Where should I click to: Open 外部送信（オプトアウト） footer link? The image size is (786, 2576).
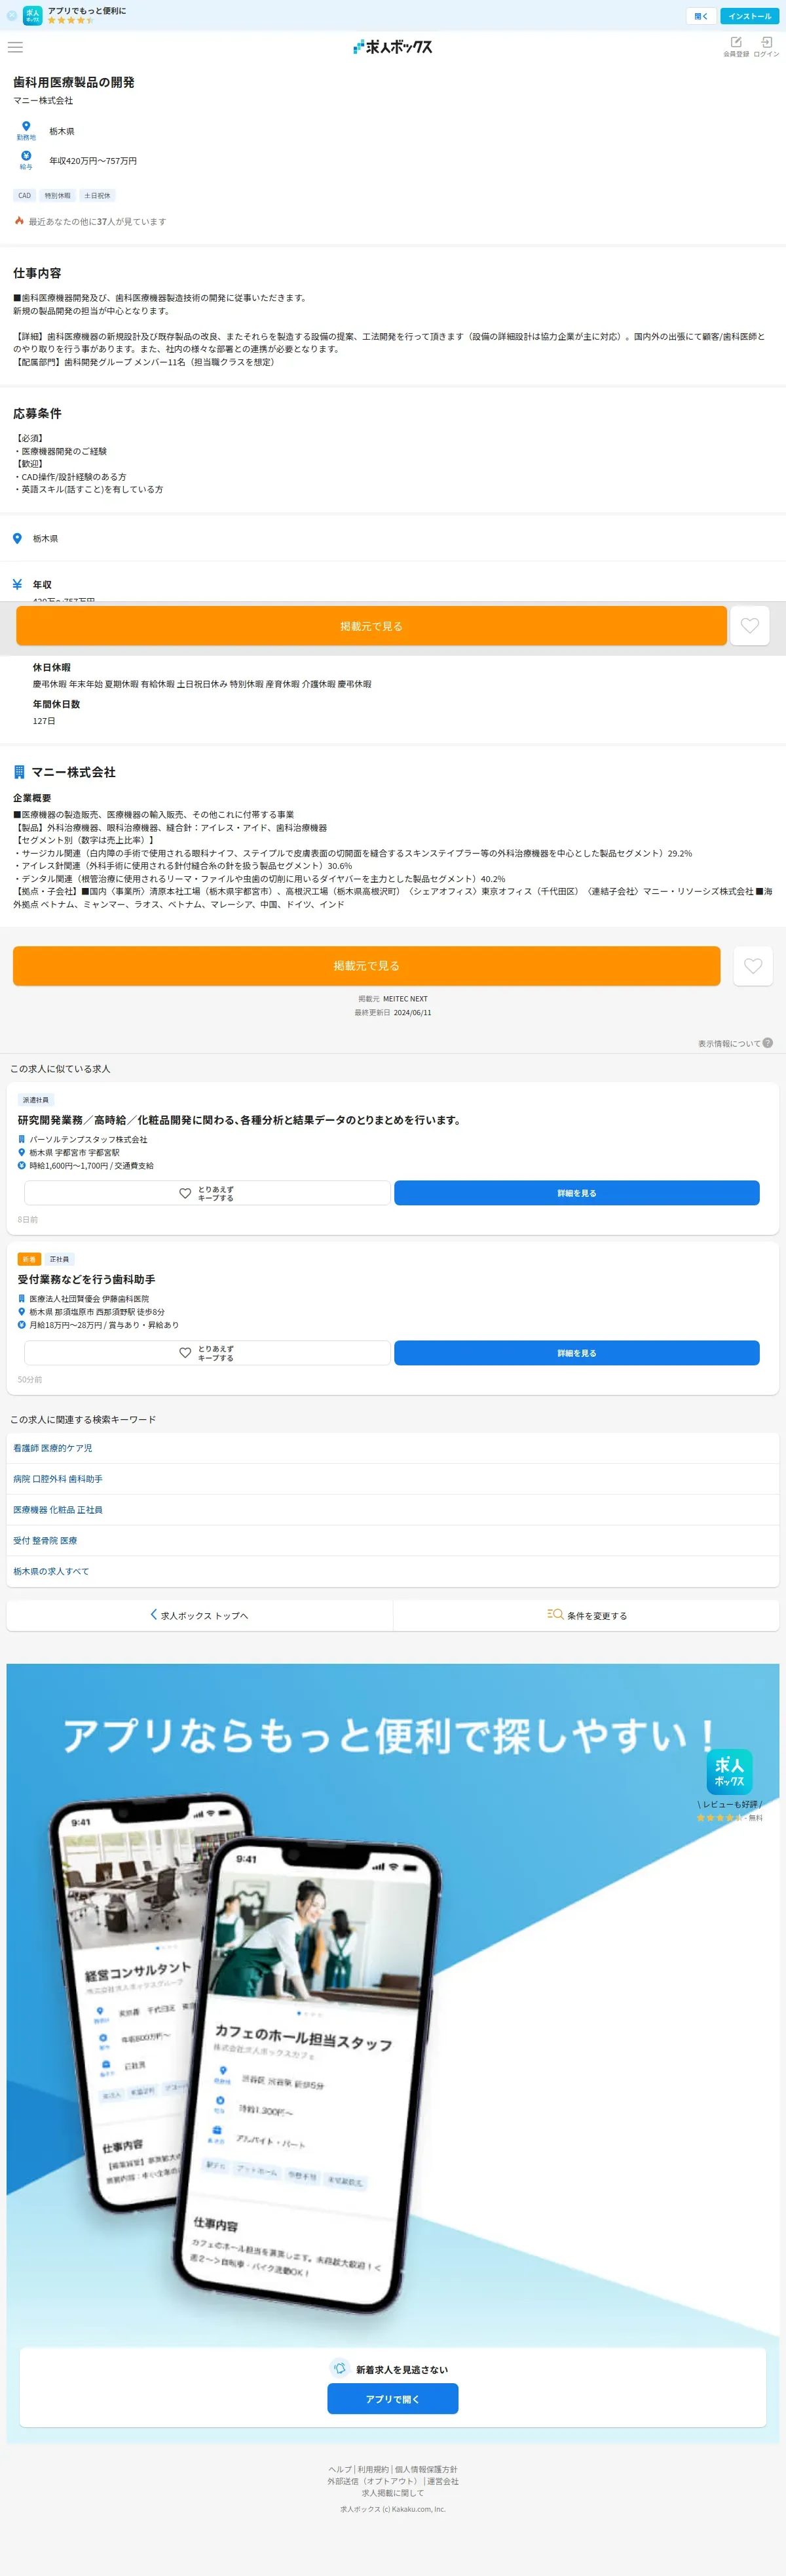click(x=373, y=2481)
